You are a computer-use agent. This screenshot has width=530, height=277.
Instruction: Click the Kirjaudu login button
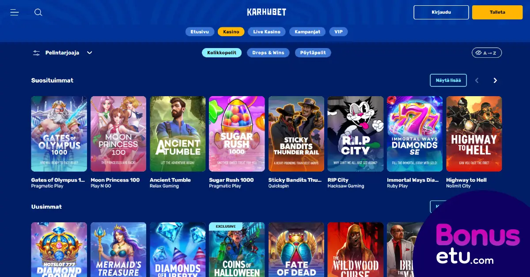[x=441, y=12]
